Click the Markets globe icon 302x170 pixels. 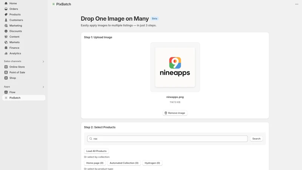coord(6,42)
